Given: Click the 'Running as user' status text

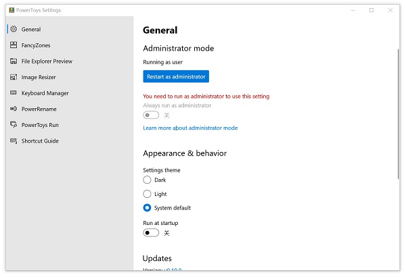Looking at the screenshot, I should 163,62.
